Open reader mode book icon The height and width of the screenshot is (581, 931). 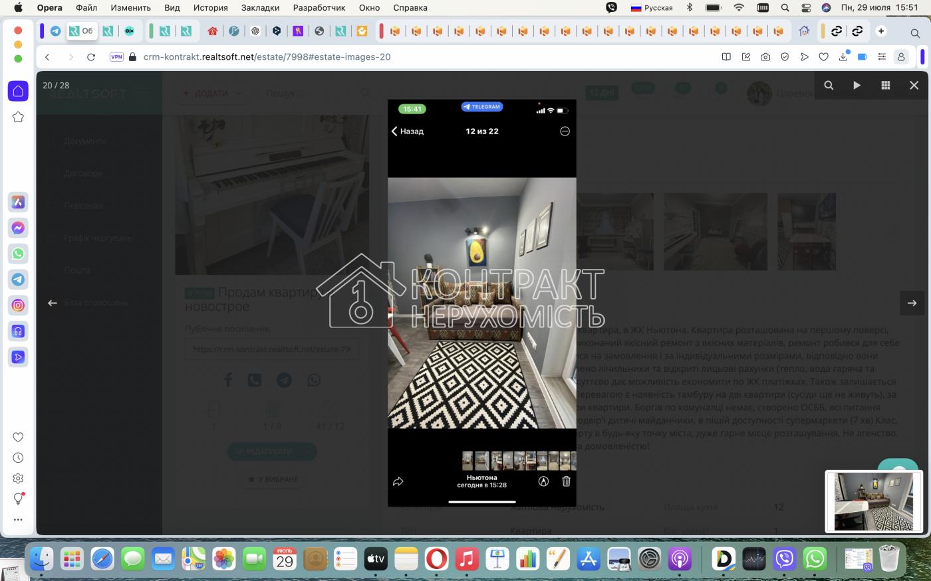(726, 57)
